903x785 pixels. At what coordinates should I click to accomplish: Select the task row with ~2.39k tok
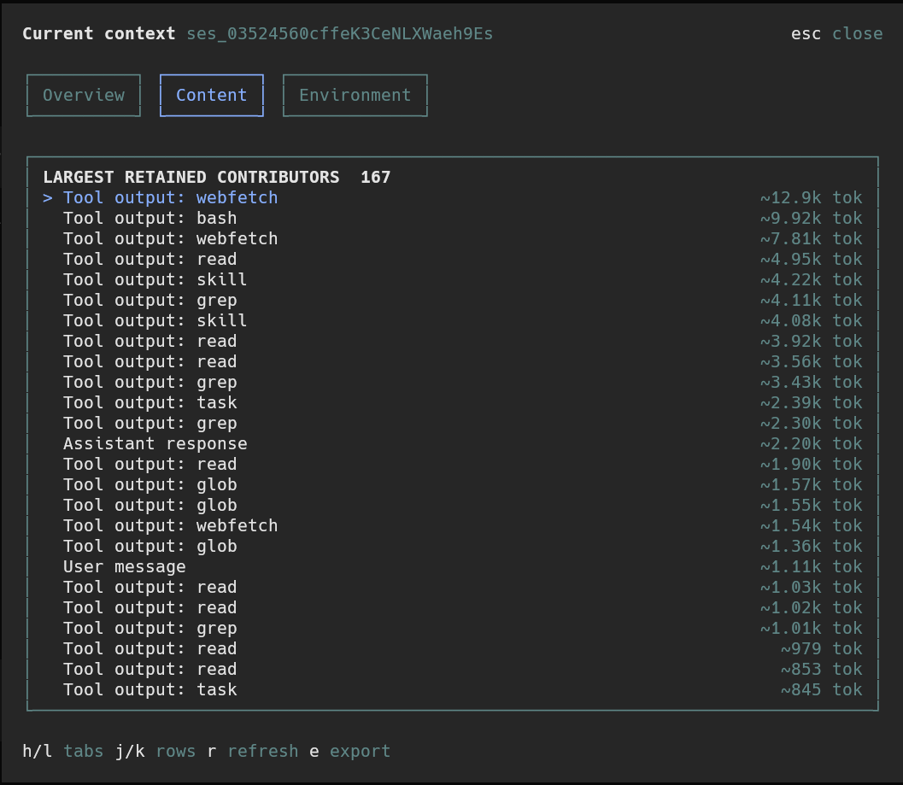[x=453, y=402]
